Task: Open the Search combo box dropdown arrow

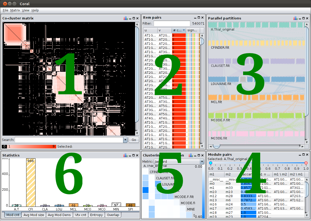Action: point(125,140)
